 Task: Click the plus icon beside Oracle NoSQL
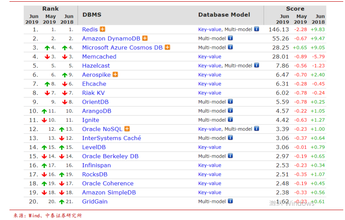[x=127, y=129]
